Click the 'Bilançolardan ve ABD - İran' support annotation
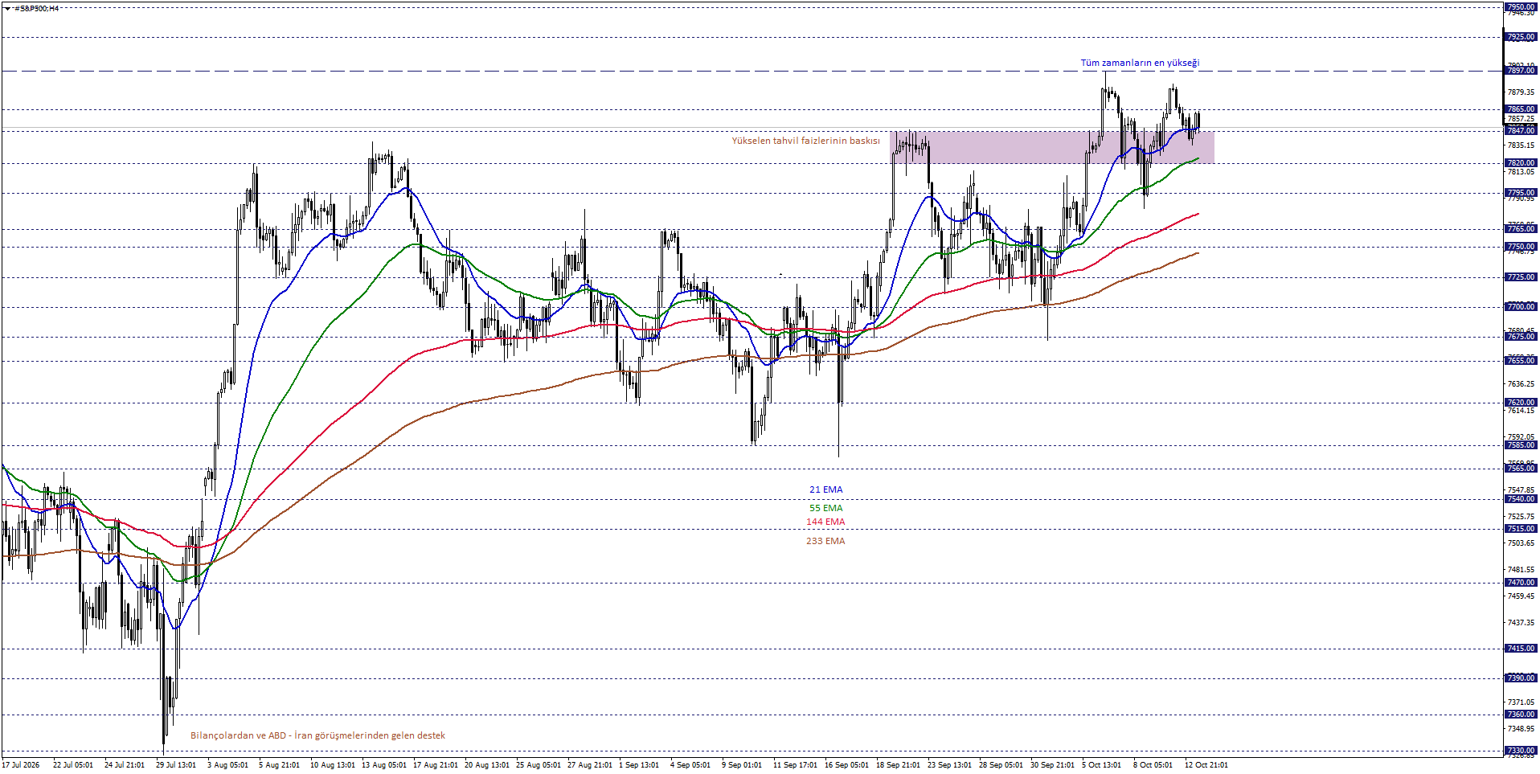Screen dimensions: 1540x774 [317, 735]
